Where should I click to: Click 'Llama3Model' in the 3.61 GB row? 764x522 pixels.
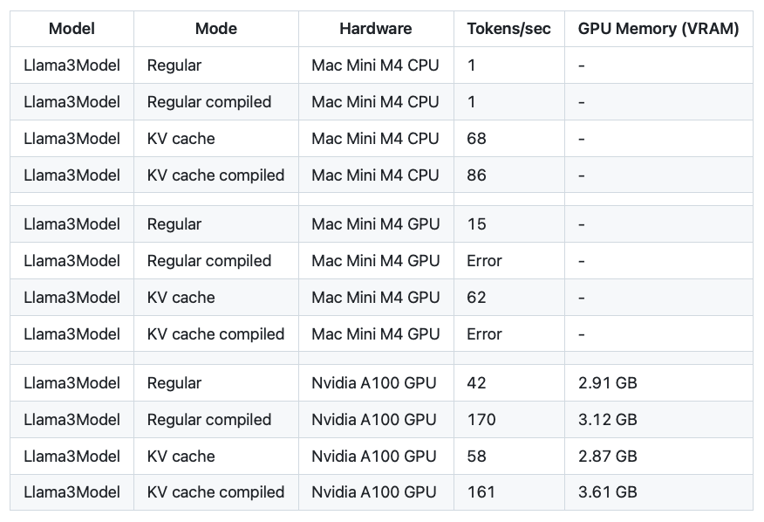pyautogui.click(x=72, y=491)
